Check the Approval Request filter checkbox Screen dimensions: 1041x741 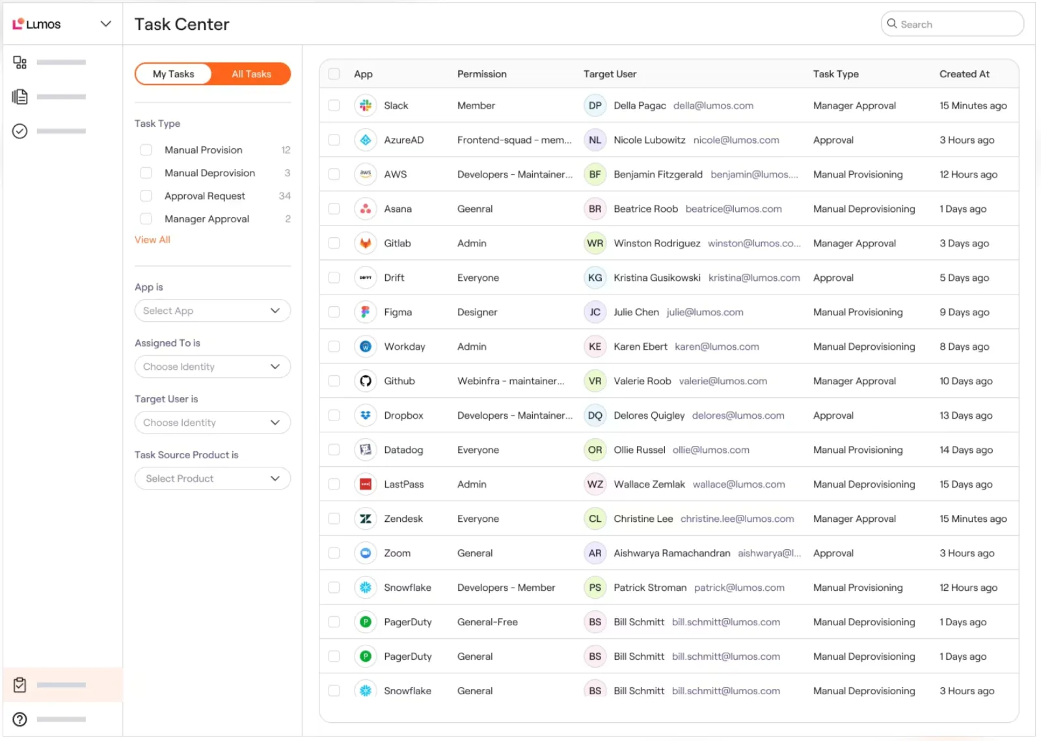coord(146,196)
